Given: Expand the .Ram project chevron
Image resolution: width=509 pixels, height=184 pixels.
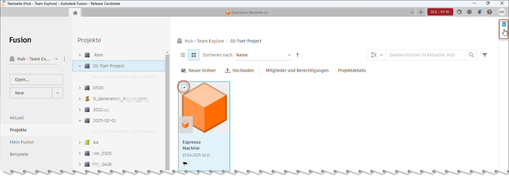Looking at the screenshot, I should coord(80,55).
